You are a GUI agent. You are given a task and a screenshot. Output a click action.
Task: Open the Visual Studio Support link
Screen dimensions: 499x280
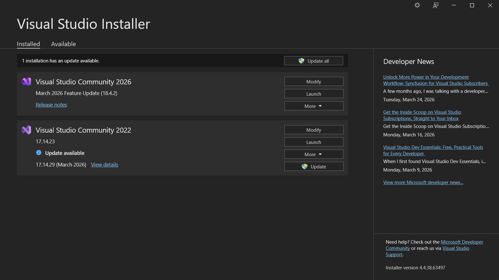(456, 248)
